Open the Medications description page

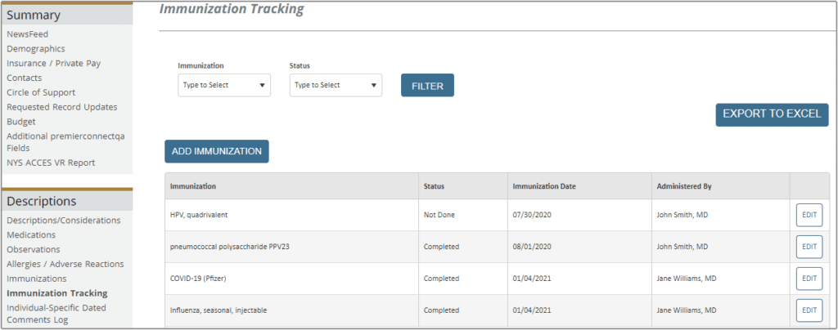tap(31, 234)
